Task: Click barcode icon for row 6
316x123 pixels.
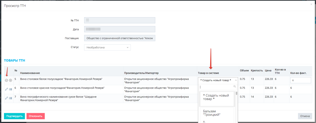Action: [x=10, y=89]
